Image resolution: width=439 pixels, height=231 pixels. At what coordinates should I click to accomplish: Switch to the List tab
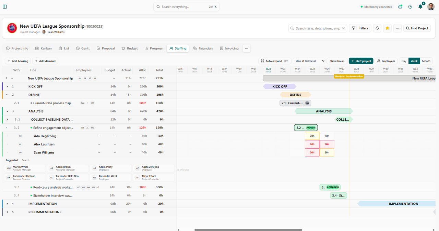point(64,49)
